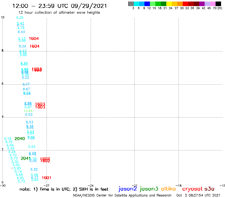Click the 6.32 wave height value

coord(34,169)
